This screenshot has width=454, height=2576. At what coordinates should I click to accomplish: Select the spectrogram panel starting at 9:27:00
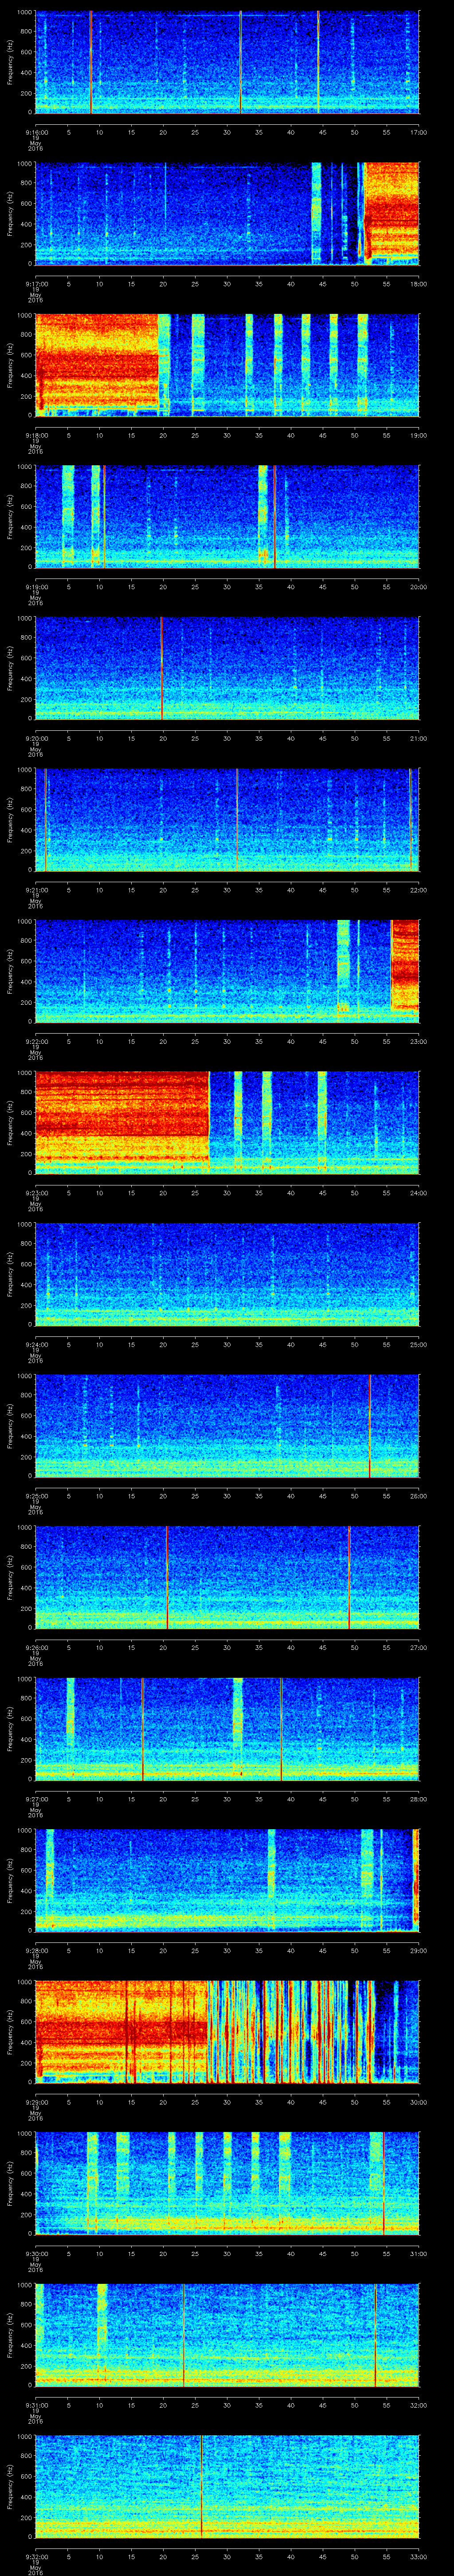[227, 1729]
